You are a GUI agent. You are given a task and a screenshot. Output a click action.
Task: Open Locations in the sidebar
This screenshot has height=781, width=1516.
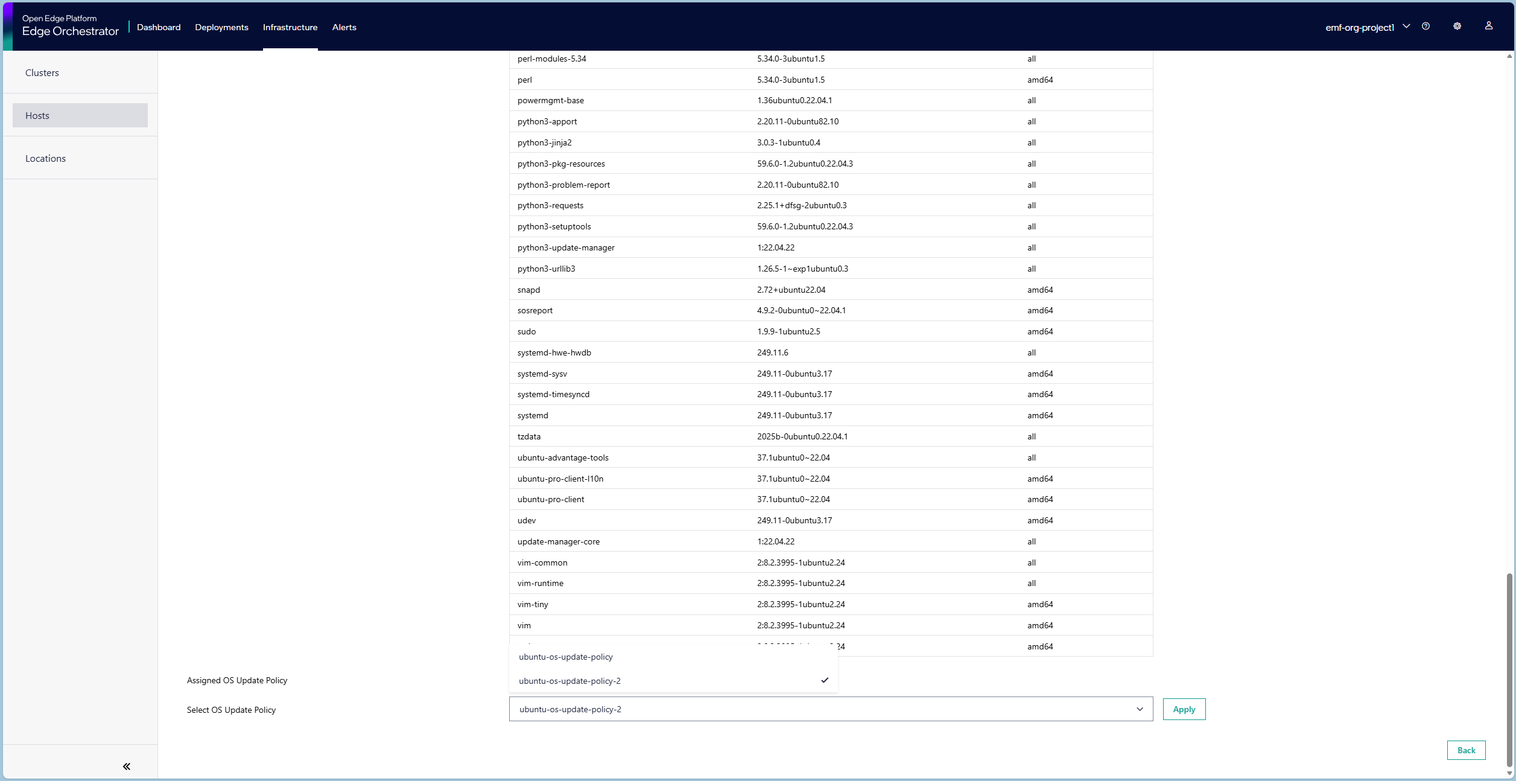pos(45,158)
